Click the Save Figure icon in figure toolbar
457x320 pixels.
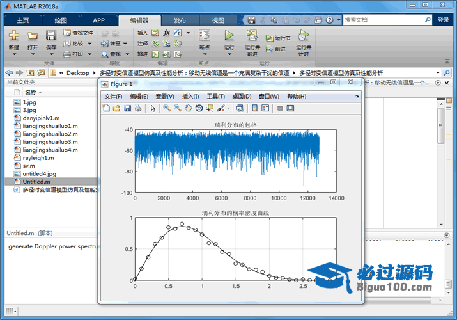[127, 108]
